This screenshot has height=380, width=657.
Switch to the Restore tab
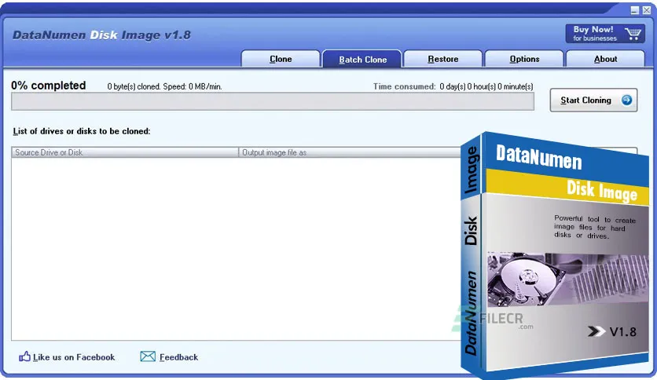pos(443,59)
